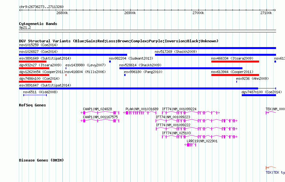Open the TEK RefSeq gene label
Viewport: 285px width, 182px height.
pyautogui.click(x=275, y=109)
